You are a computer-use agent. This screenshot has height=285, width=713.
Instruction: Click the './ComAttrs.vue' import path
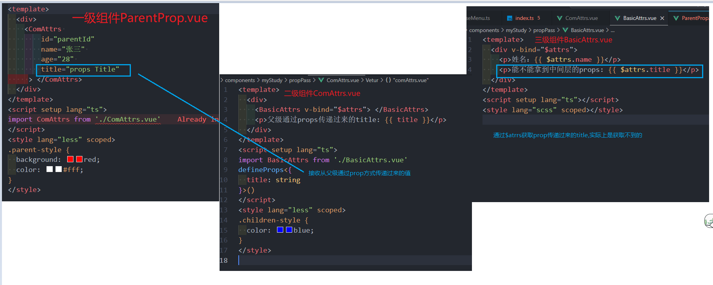128,119
